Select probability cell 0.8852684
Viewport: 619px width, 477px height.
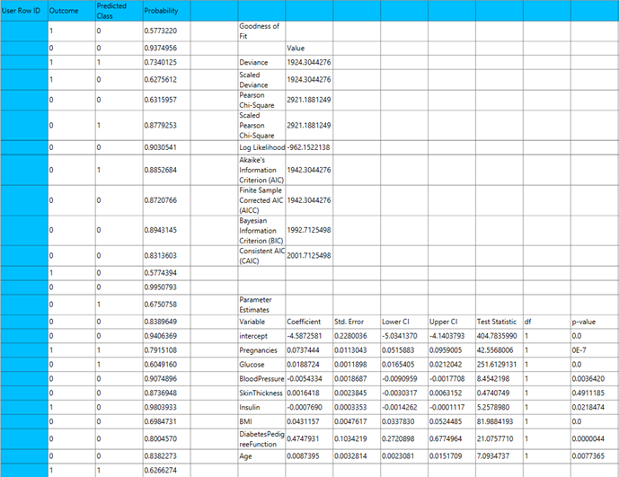coord(166,170)
